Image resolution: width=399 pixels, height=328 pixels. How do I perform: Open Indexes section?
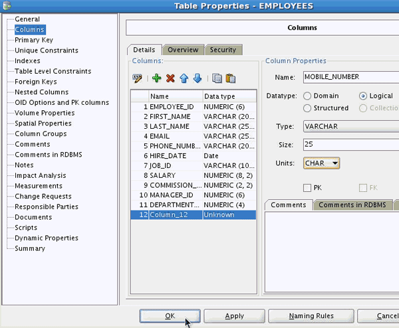pyautogui.click(x=27, y=61)
